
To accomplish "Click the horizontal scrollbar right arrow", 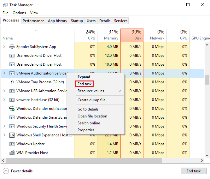I will click(x=202, y=160).
